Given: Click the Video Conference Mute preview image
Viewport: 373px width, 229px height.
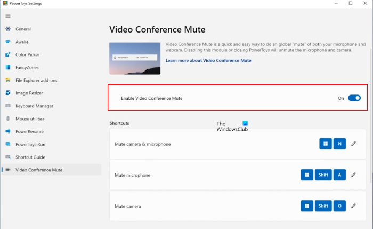Looking at the screenshot, I should pyautogui.click(x=135, y=59).
